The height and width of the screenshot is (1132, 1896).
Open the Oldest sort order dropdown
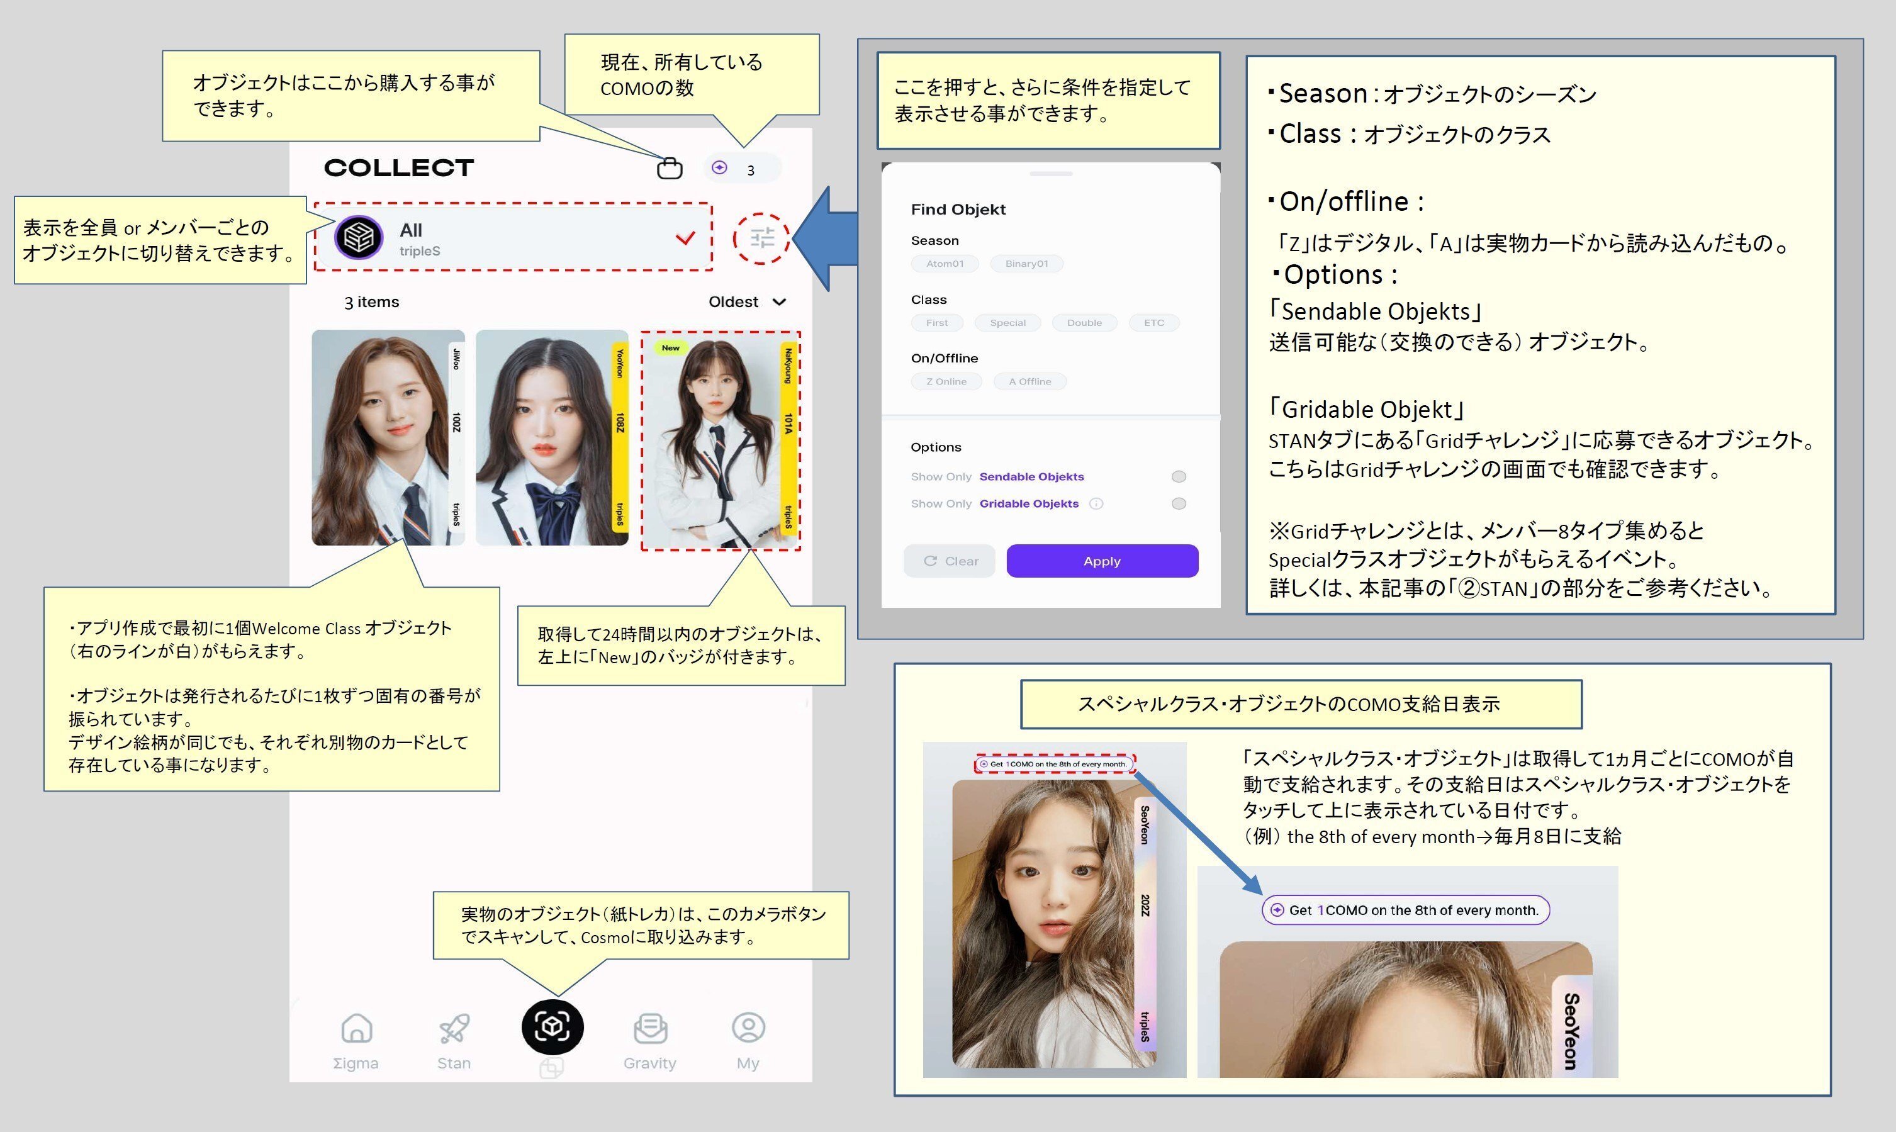(x=748, y=302)
